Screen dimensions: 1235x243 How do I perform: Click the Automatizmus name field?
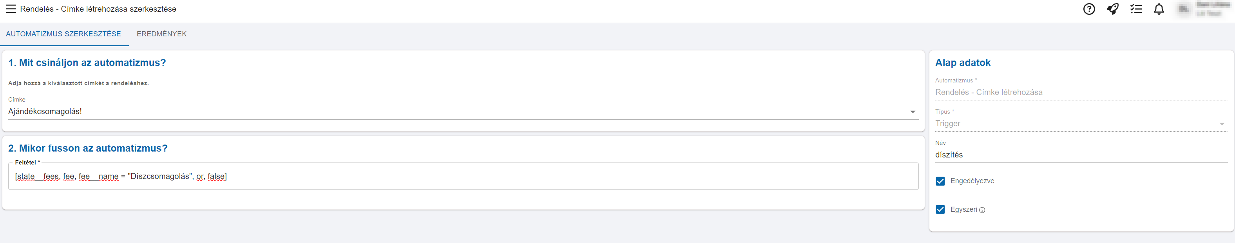(x=1081, y=92)
